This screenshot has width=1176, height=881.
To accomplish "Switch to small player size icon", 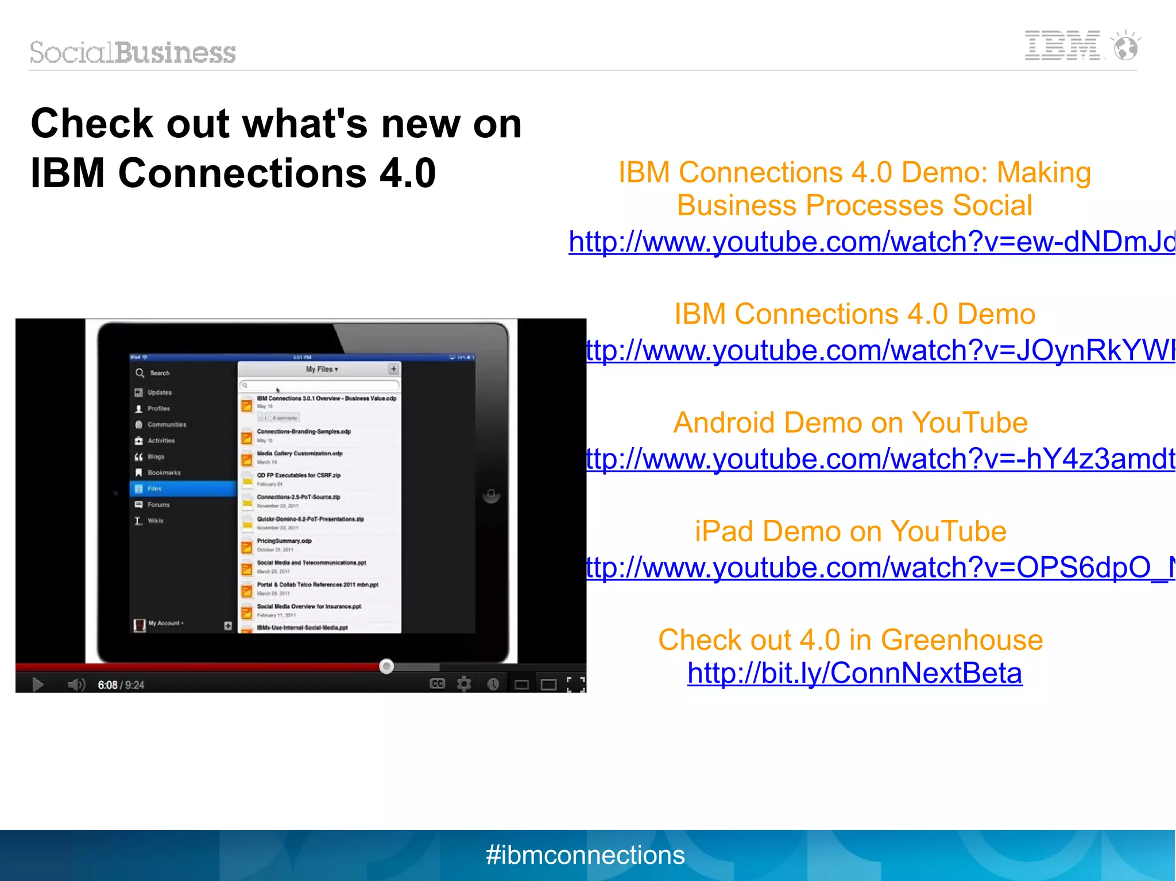I will [x=521, y=685].
